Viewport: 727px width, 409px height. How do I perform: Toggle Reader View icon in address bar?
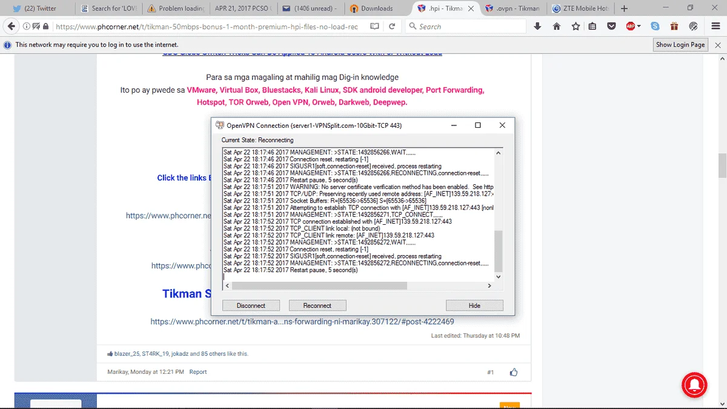coord(374,27)
